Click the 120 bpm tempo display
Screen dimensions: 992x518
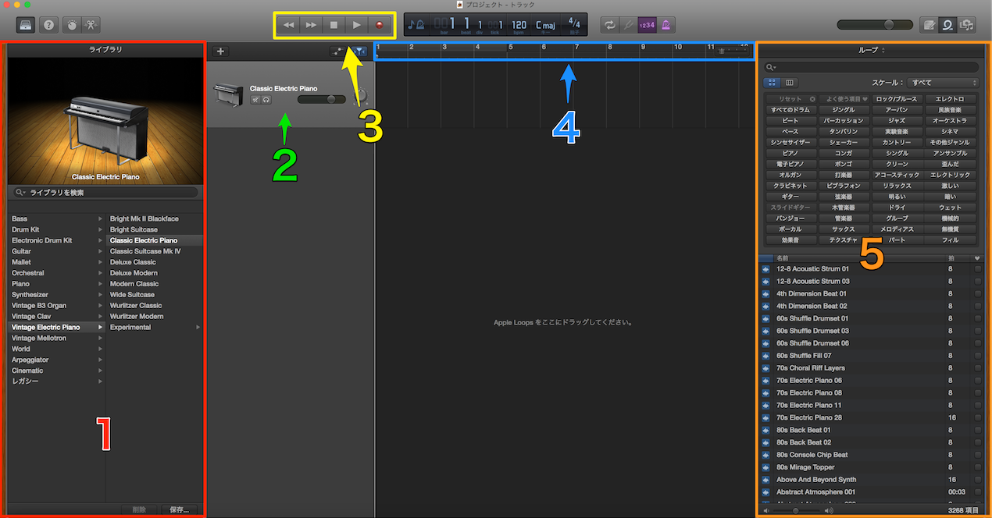(519, 25)
